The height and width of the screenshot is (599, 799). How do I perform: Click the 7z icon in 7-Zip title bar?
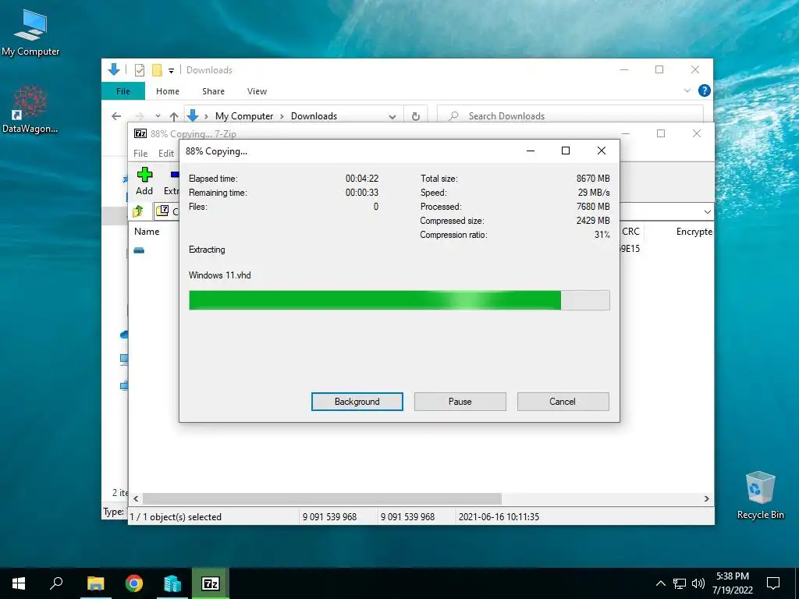140,133
